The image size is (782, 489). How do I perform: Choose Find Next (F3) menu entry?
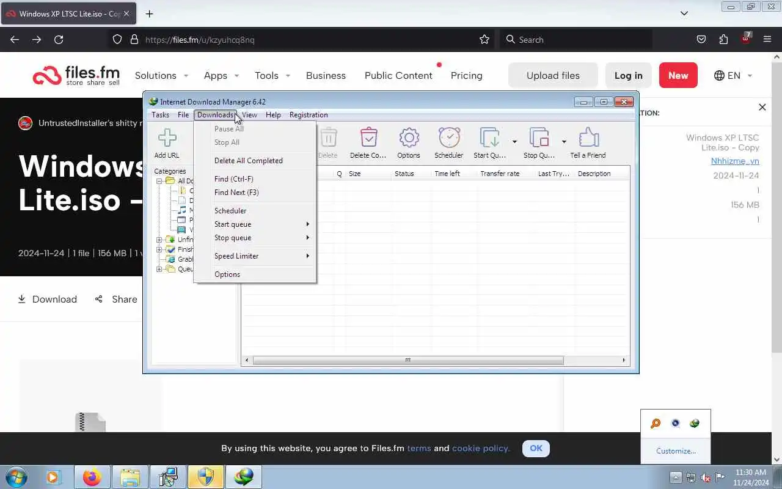255,193
